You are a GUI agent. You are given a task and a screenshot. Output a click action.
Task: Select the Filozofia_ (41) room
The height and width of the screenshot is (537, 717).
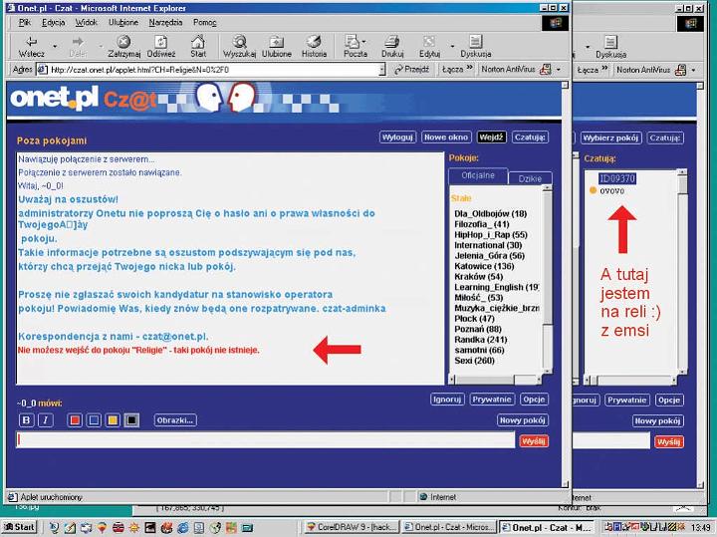(x=482, y=224)
